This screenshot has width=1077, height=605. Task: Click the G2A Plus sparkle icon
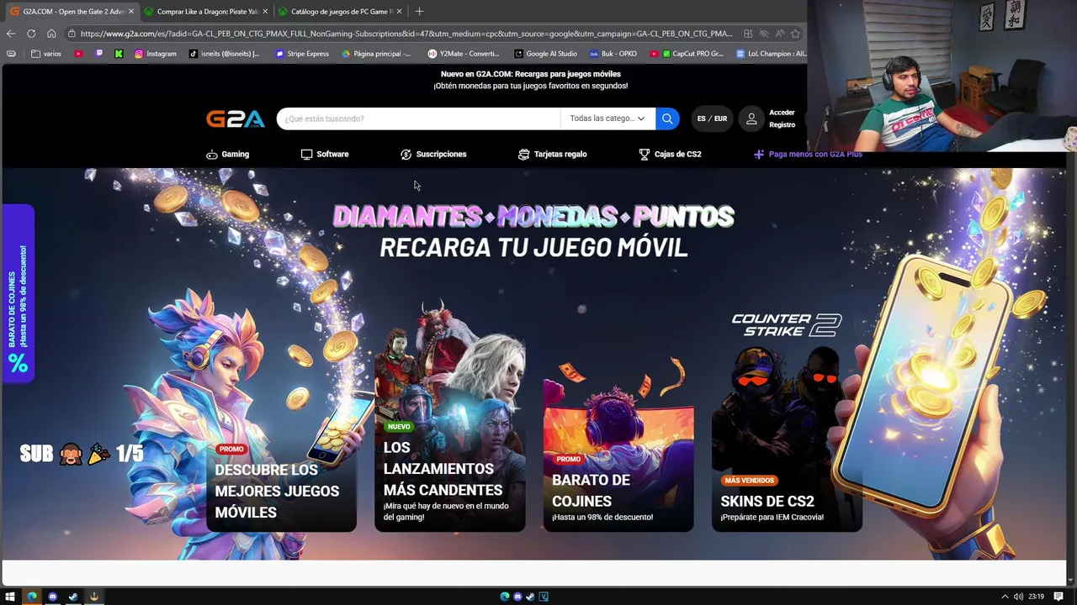758,155
